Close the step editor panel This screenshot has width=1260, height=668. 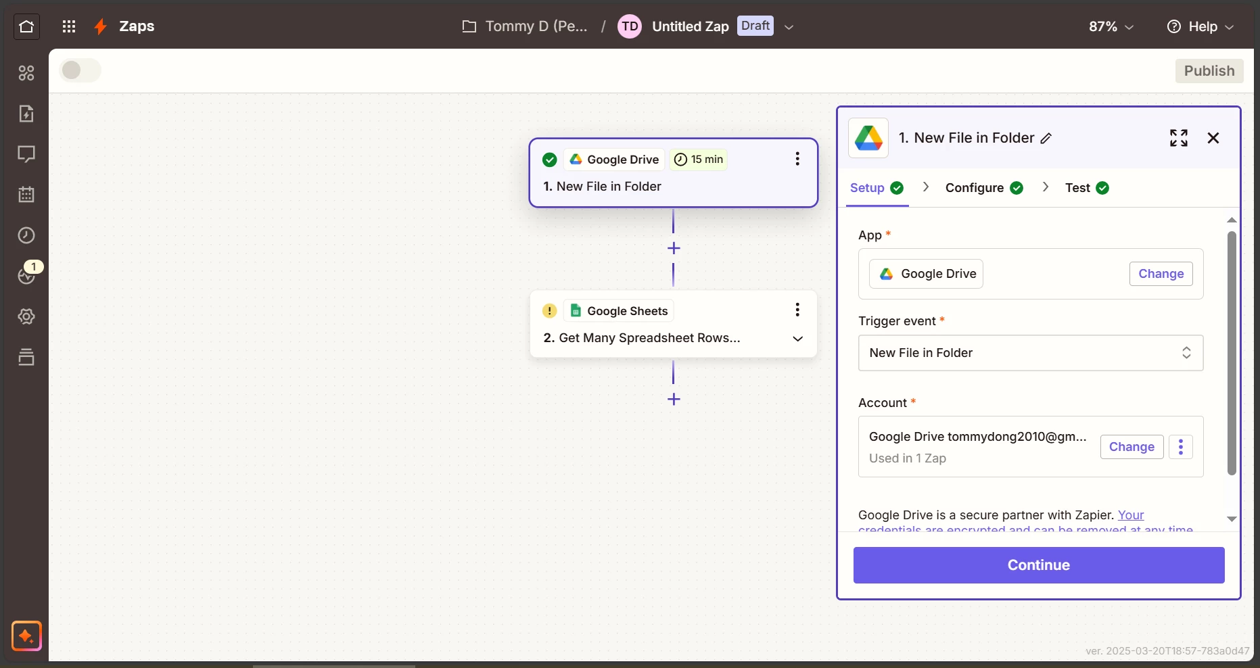click(1213, 138)
